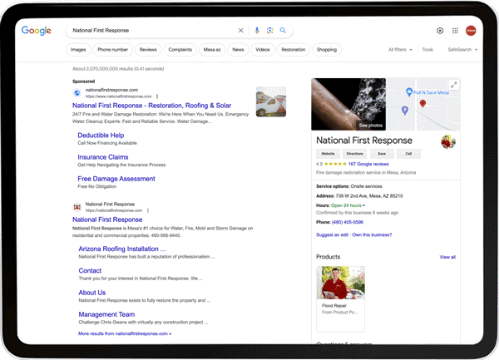
Task: Click phone number (480) 405-5596
Action: point(347,222)
